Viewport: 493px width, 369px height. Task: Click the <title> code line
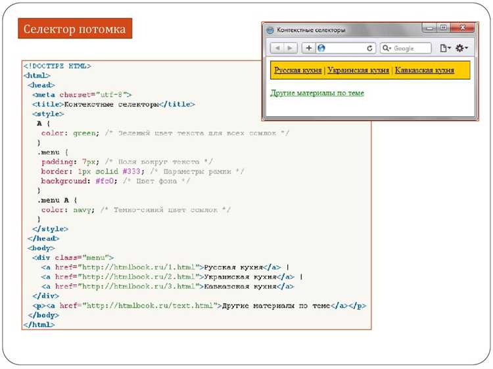click(114, 105)
